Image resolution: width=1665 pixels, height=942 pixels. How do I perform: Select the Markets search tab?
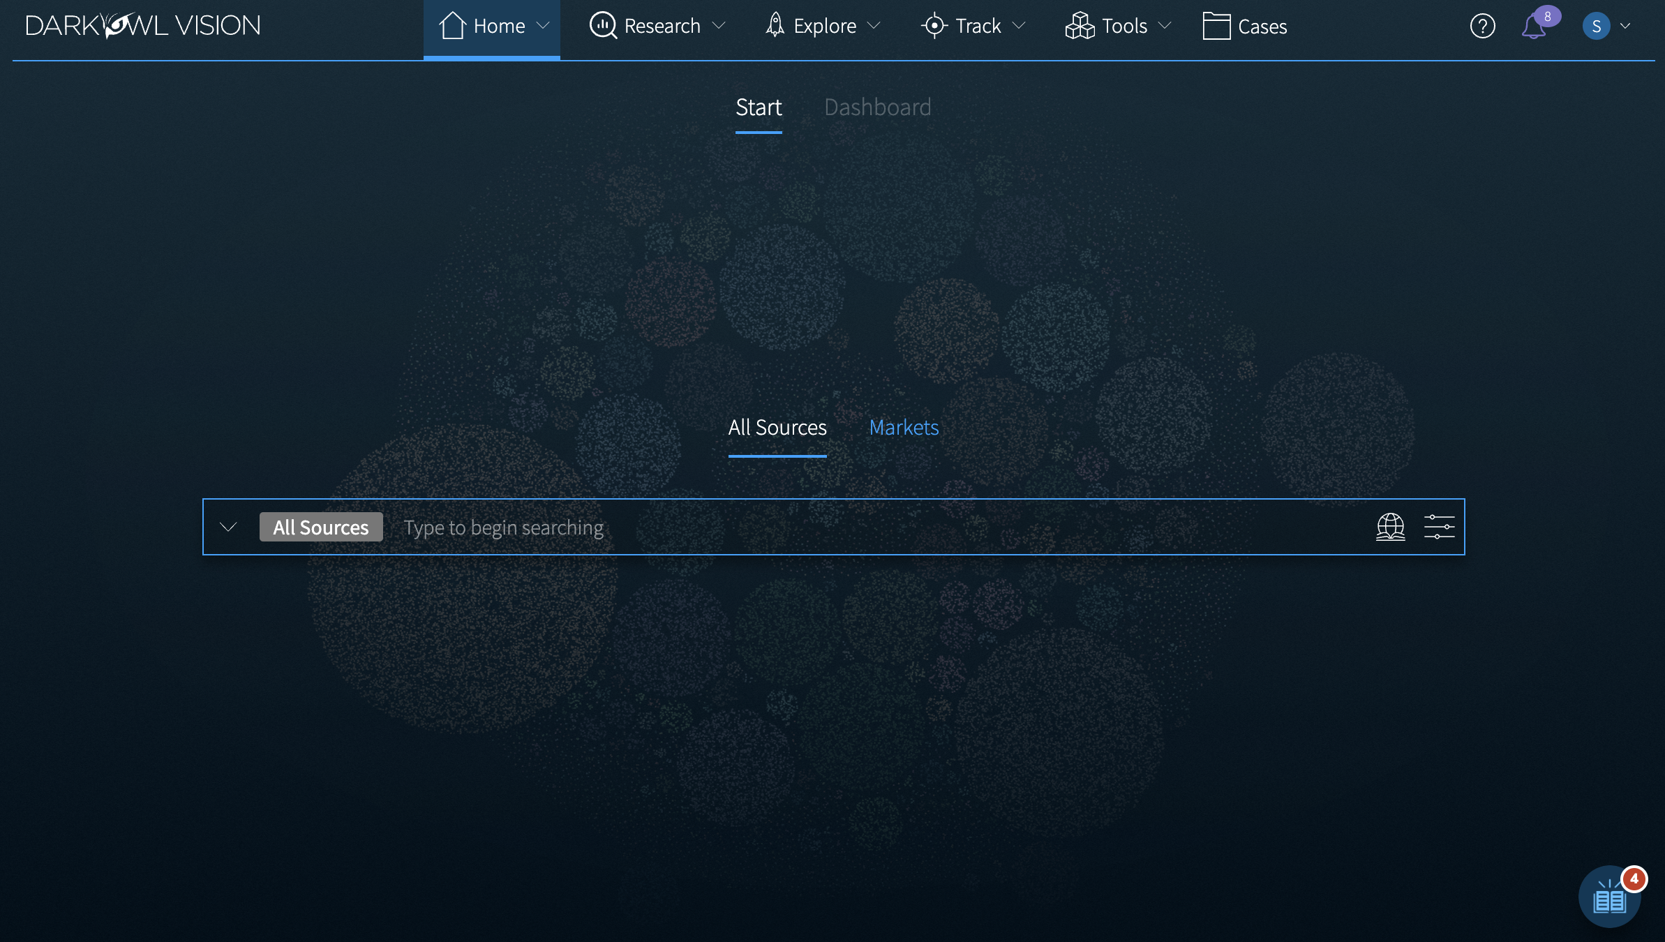pyautogui.click(x=904, y=427)
